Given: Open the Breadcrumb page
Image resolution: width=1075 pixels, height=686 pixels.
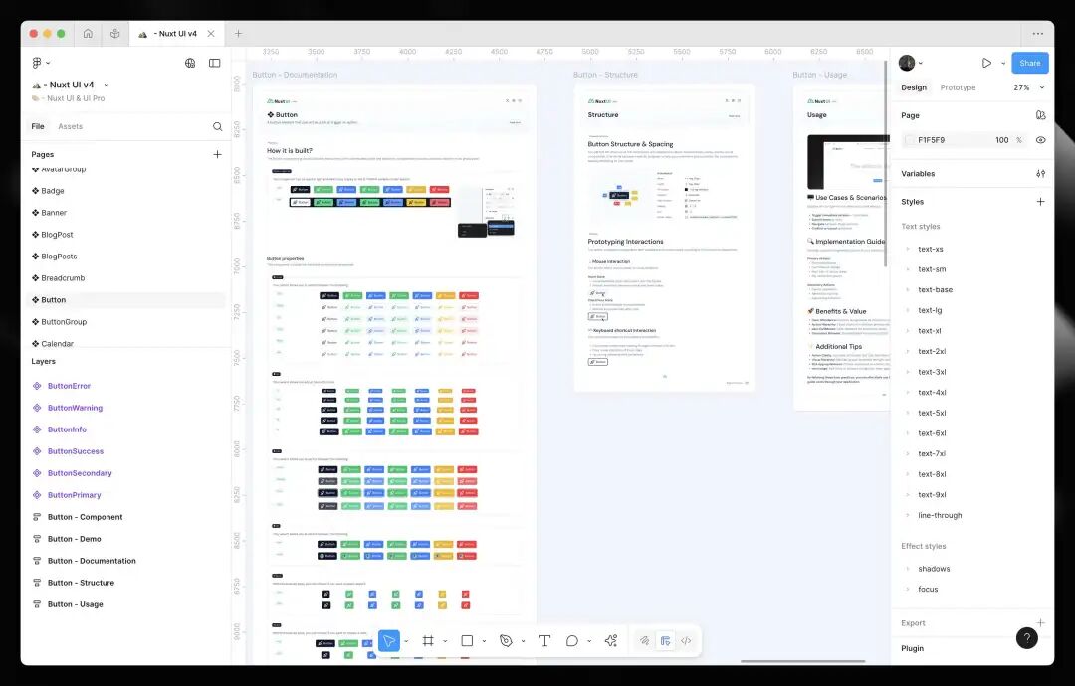Looking at the screenshot, I should pyautogui.click(x=63, y=278).
